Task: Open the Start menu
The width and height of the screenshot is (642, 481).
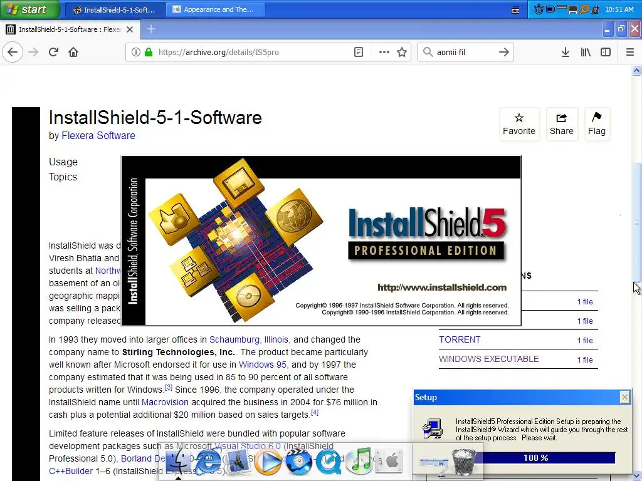Action: 29,9
